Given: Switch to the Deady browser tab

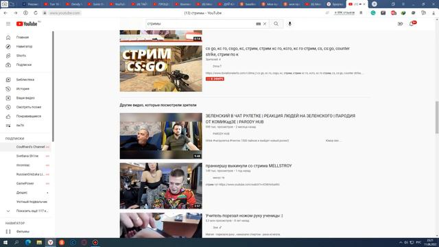Looking at the screenshot, I should 73,4.
